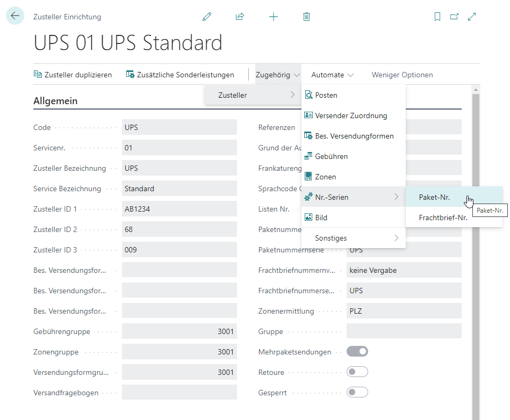This screenshot has width=510, height=420.
Task: Click the Bes. Versendungformen icon
Action: click(x=308, y=135)
